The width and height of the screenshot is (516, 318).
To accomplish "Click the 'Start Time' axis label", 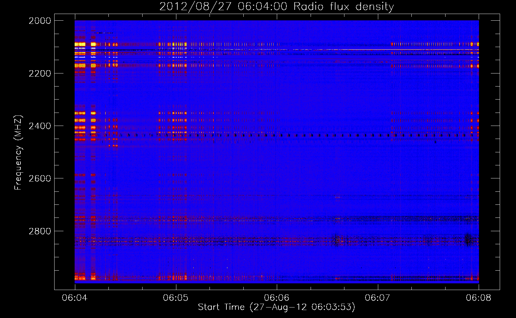I will [276, 307].
